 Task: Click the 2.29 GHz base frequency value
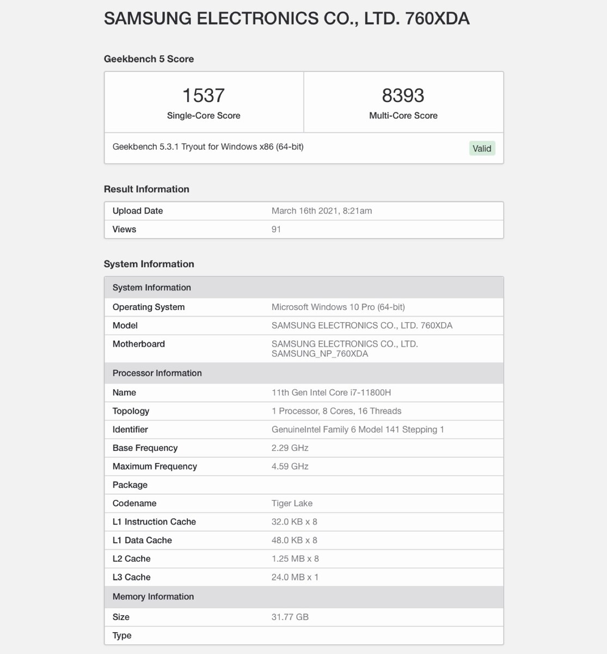[x=290, y=448]
